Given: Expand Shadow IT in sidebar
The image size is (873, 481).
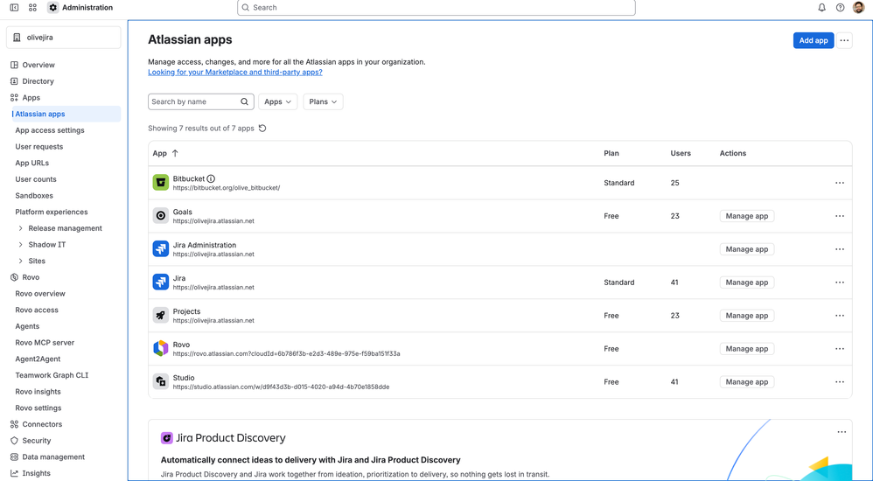Looking at the screenshot, I should pyautogui.click(x=21, y=244).
